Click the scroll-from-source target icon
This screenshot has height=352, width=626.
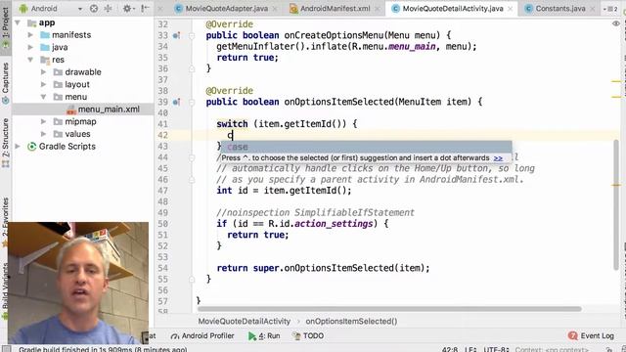coord(94,9)
